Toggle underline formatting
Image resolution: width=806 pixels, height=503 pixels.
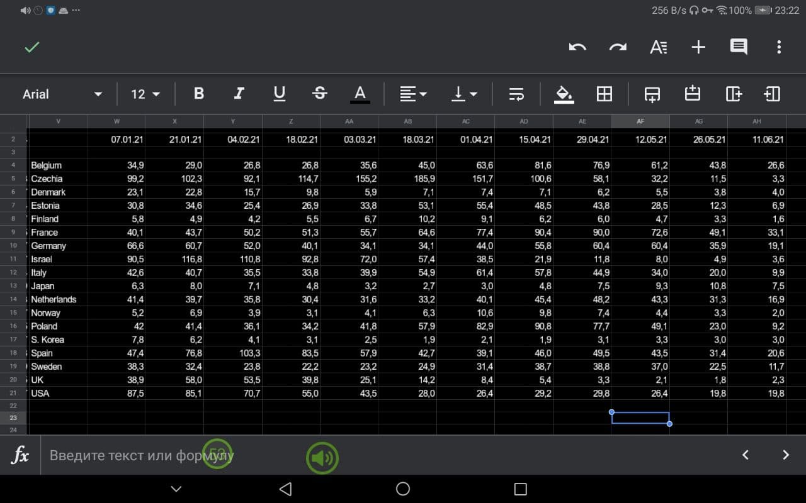(279, 94)
